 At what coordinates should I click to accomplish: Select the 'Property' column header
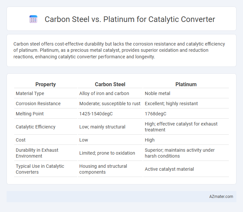pos(46,84)
